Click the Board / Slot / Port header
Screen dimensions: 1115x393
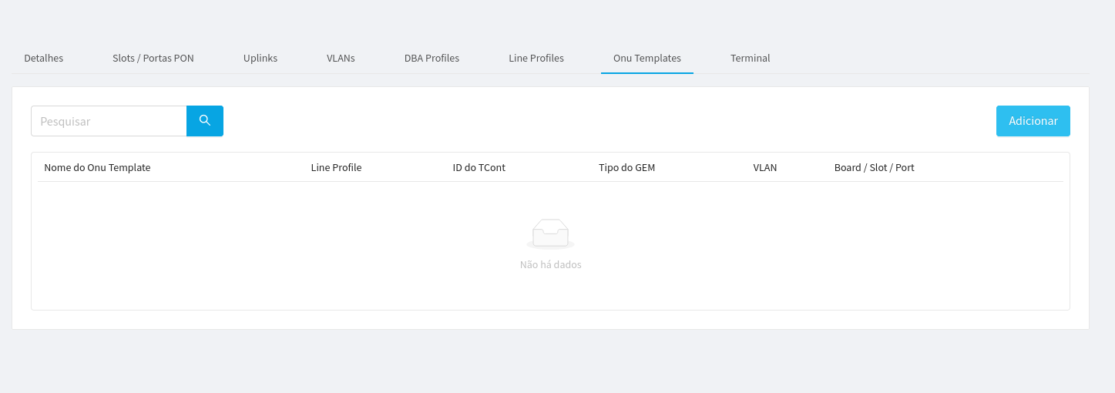(874, 167)
